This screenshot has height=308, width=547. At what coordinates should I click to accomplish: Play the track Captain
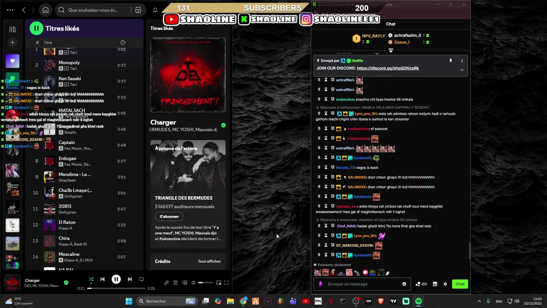[x=85, y=145]
